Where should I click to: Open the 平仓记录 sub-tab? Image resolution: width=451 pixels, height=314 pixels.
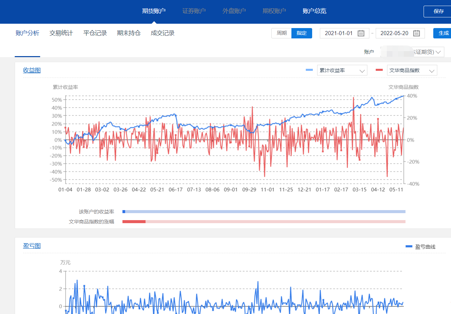pyautogui.click(x=95, y=33)
